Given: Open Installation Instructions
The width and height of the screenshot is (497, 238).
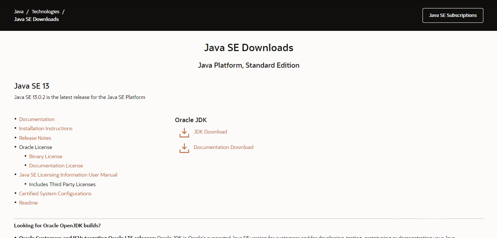Looking at the screenshot, I should click(x=46, y=128).
